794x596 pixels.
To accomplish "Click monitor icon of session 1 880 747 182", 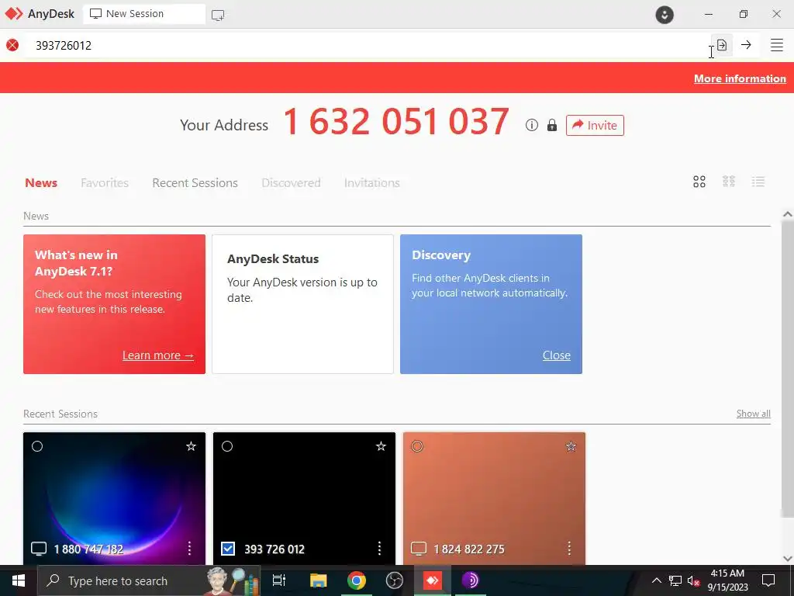I will click(x=39, y=549).
